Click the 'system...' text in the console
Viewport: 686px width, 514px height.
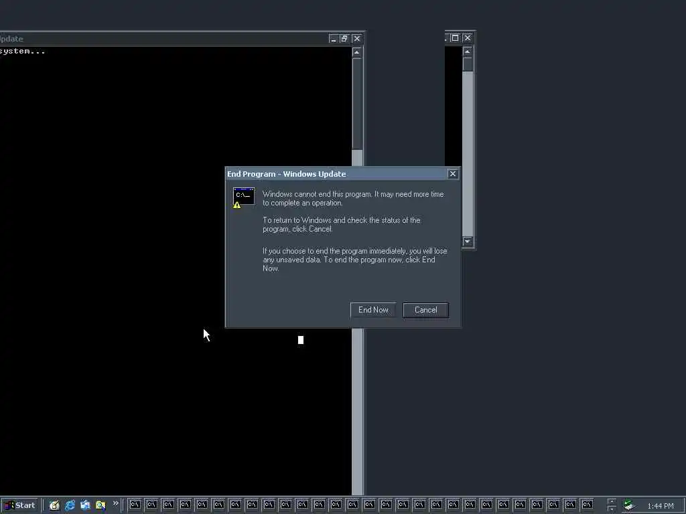click(22, 51)
